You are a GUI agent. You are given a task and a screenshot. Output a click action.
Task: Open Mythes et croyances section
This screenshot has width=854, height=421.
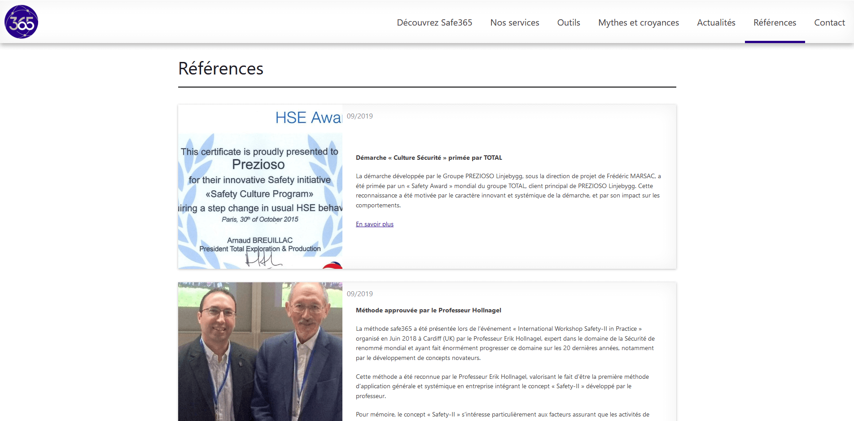point(639,22)
